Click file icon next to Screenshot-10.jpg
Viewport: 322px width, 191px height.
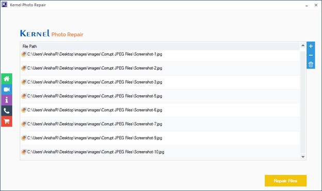[x=24, y=152]
